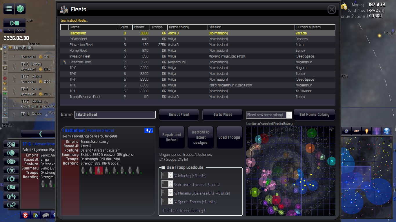This screenshot has width=396, height=222.
Task: Click the cycle fleets three-ships icon
Action: [11, 196]
